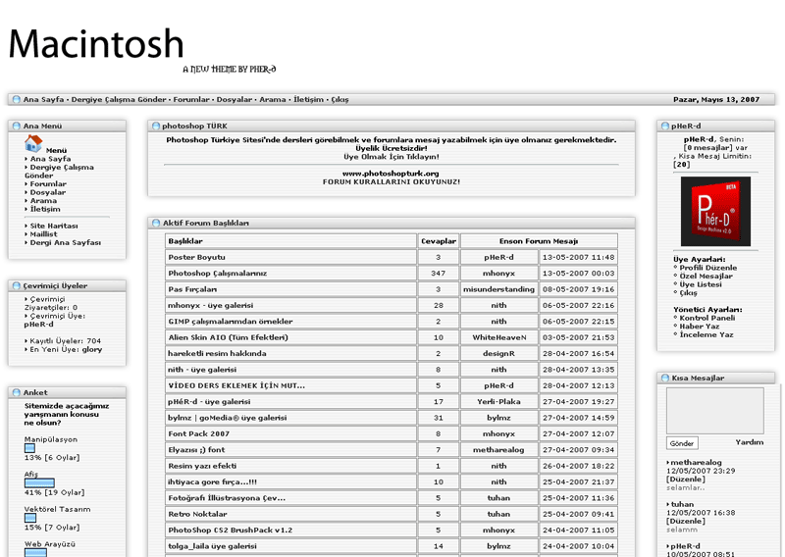Screen dimensions: 785x557
Task: Click Düzenle under metharealog's message
Action: point(685,480)
